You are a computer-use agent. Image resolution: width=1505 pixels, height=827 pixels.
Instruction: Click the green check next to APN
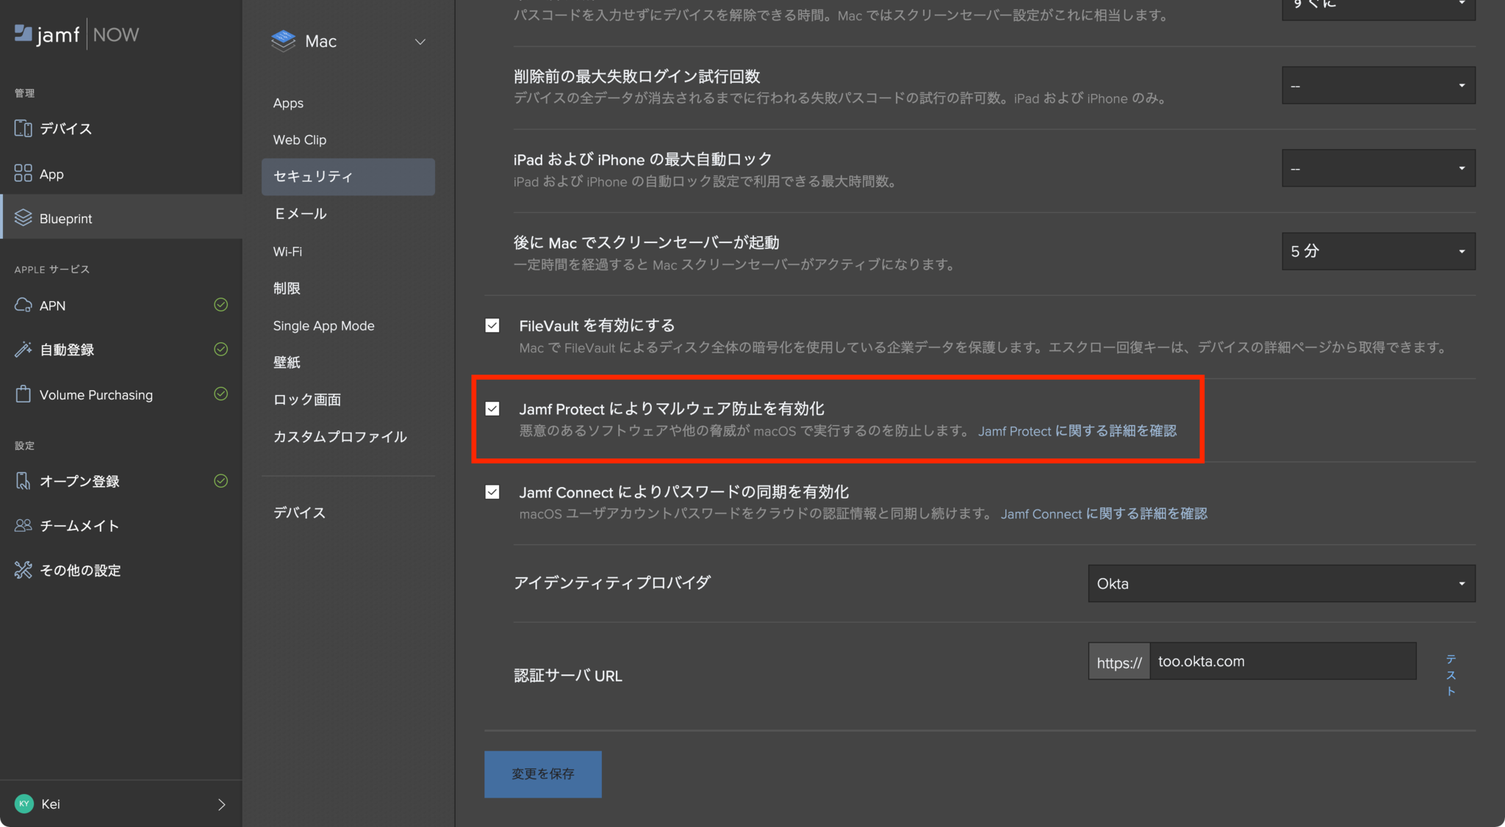[220, 305]
